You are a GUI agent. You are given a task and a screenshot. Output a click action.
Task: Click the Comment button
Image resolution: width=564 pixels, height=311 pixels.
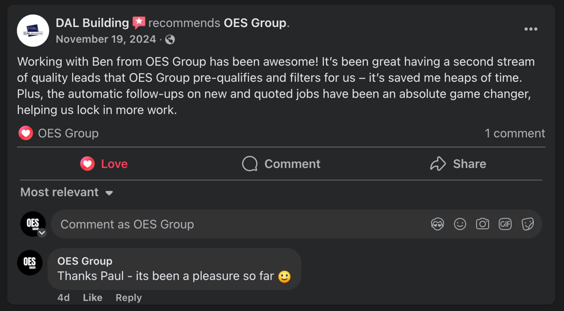[281, 164]
